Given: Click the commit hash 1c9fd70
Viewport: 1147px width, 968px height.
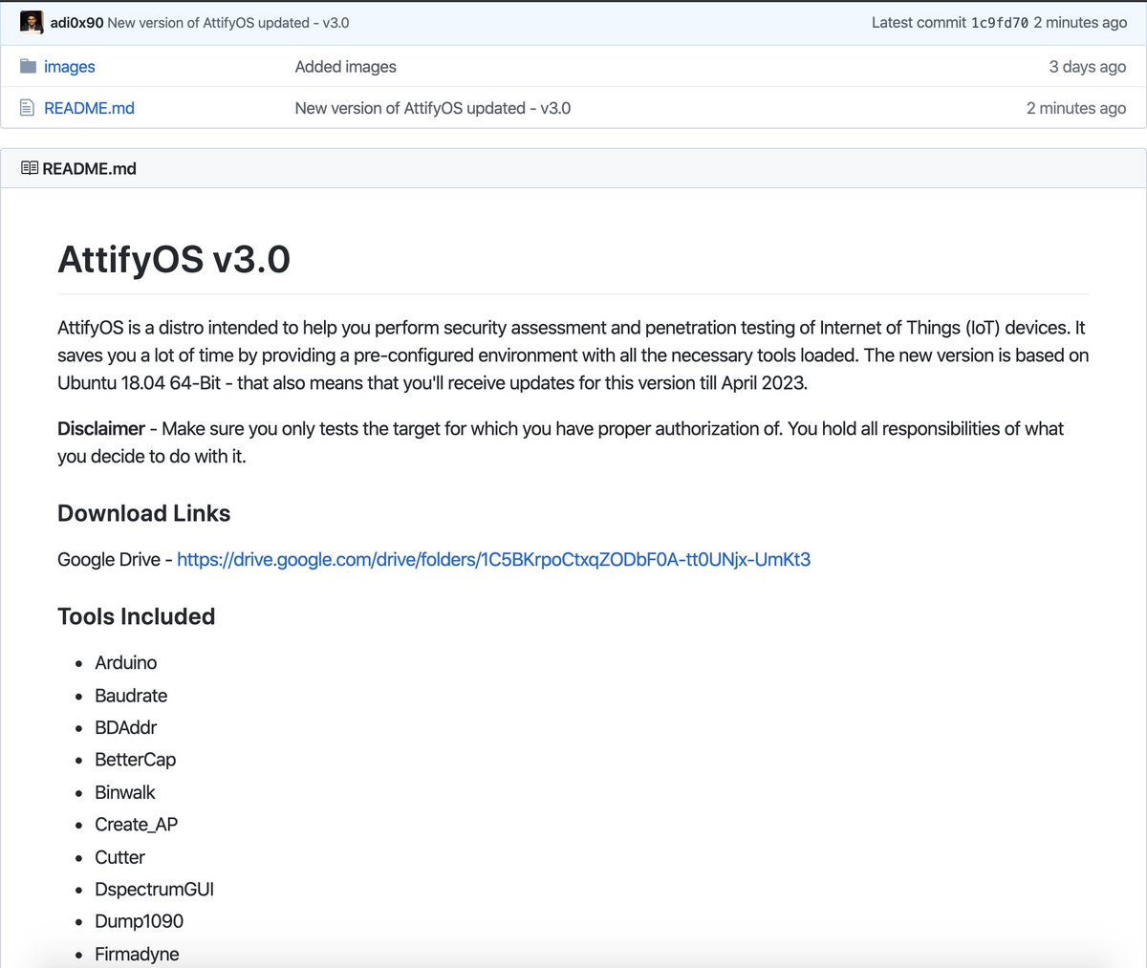Looking at the screenshot, I should 1000,22.
